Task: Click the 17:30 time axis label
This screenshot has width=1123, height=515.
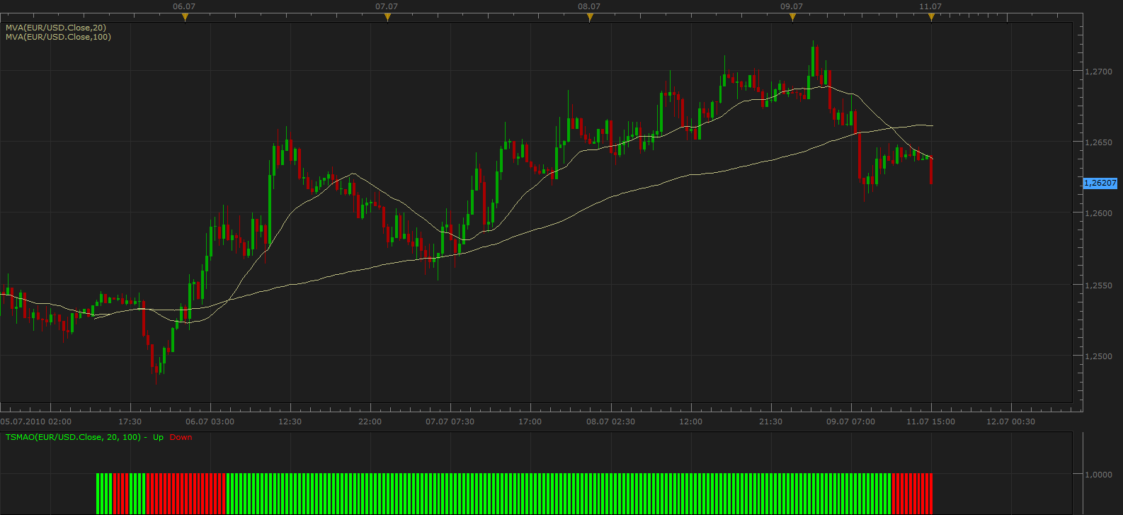Action: point(130,421)
